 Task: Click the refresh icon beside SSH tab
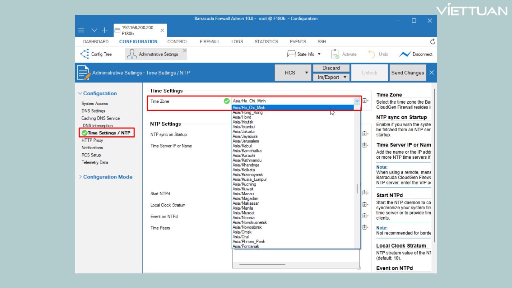click(432, 42)
